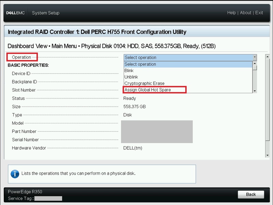Image resolution: width=273 pixels, height=205 pixels.
Task: Click the PERC H755 Configuration Utility title
Action: (x=97, y=32)
